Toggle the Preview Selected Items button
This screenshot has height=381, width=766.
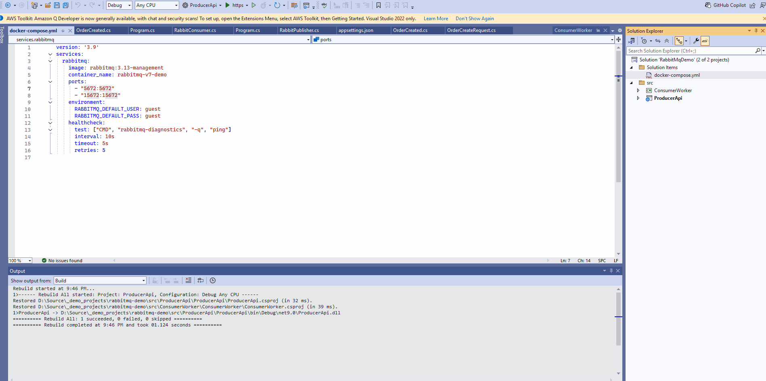(x=705, y=41)
